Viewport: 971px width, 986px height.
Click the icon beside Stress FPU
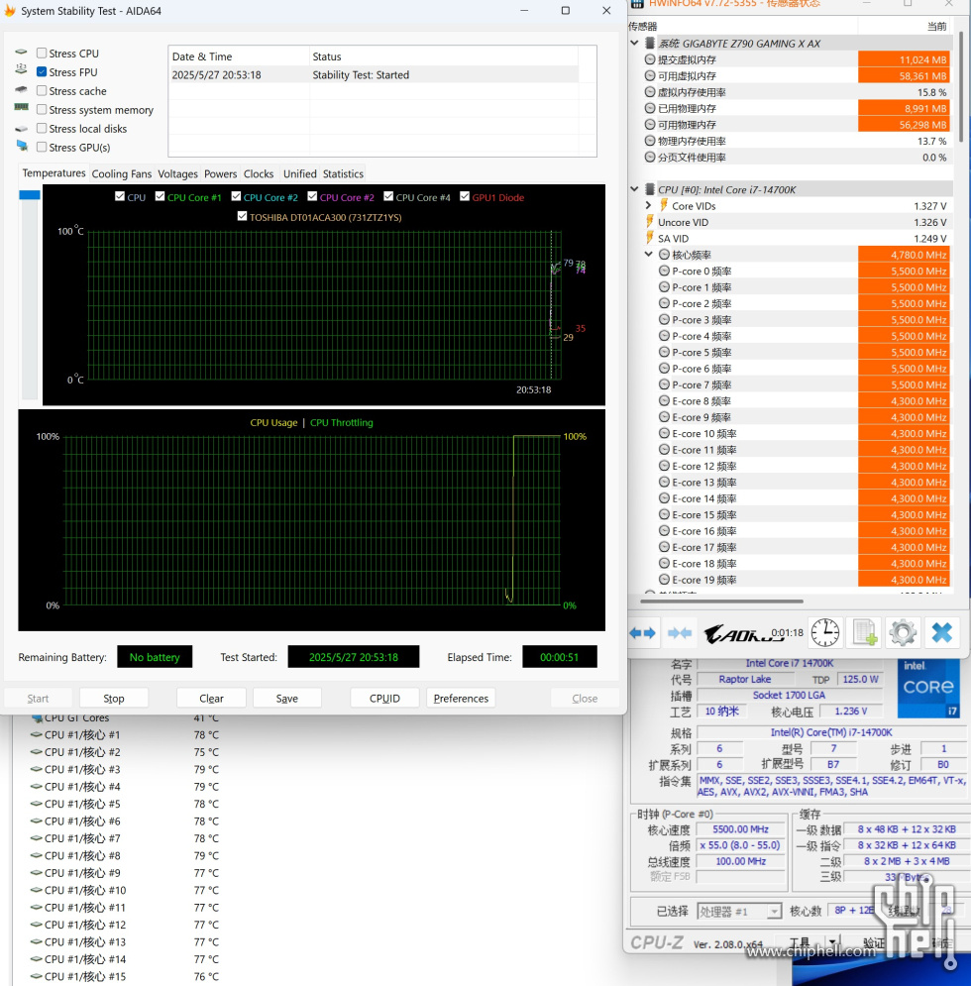coord(22,69)
